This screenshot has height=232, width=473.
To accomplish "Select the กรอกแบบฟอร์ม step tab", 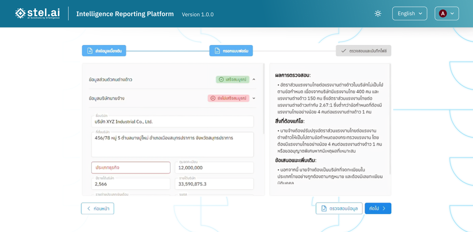I will pyautogui.click(x=231, y=51).
